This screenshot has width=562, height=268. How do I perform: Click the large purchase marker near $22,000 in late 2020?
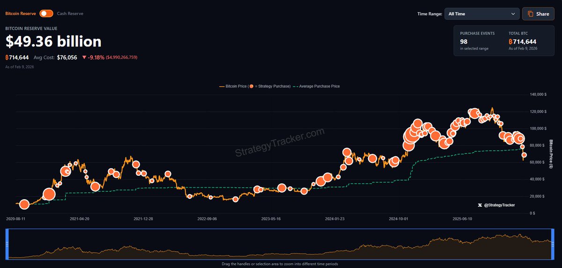tap(49, 195)
